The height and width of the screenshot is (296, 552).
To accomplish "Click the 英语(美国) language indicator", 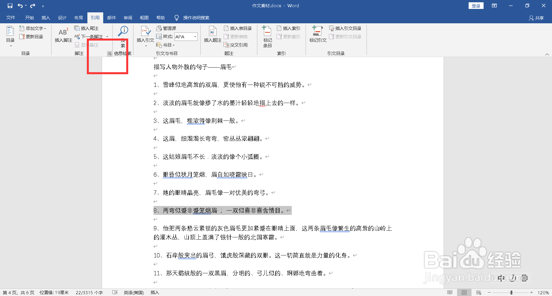I will click(134, 293).
